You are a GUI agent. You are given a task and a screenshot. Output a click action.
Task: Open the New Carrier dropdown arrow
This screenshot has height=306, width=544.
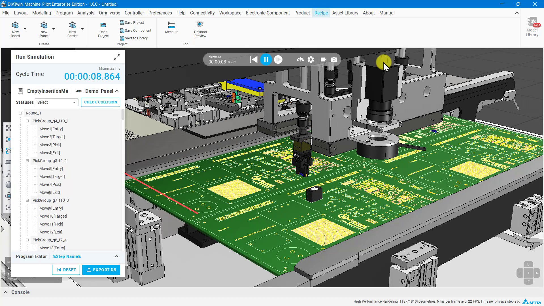[82, 29]
